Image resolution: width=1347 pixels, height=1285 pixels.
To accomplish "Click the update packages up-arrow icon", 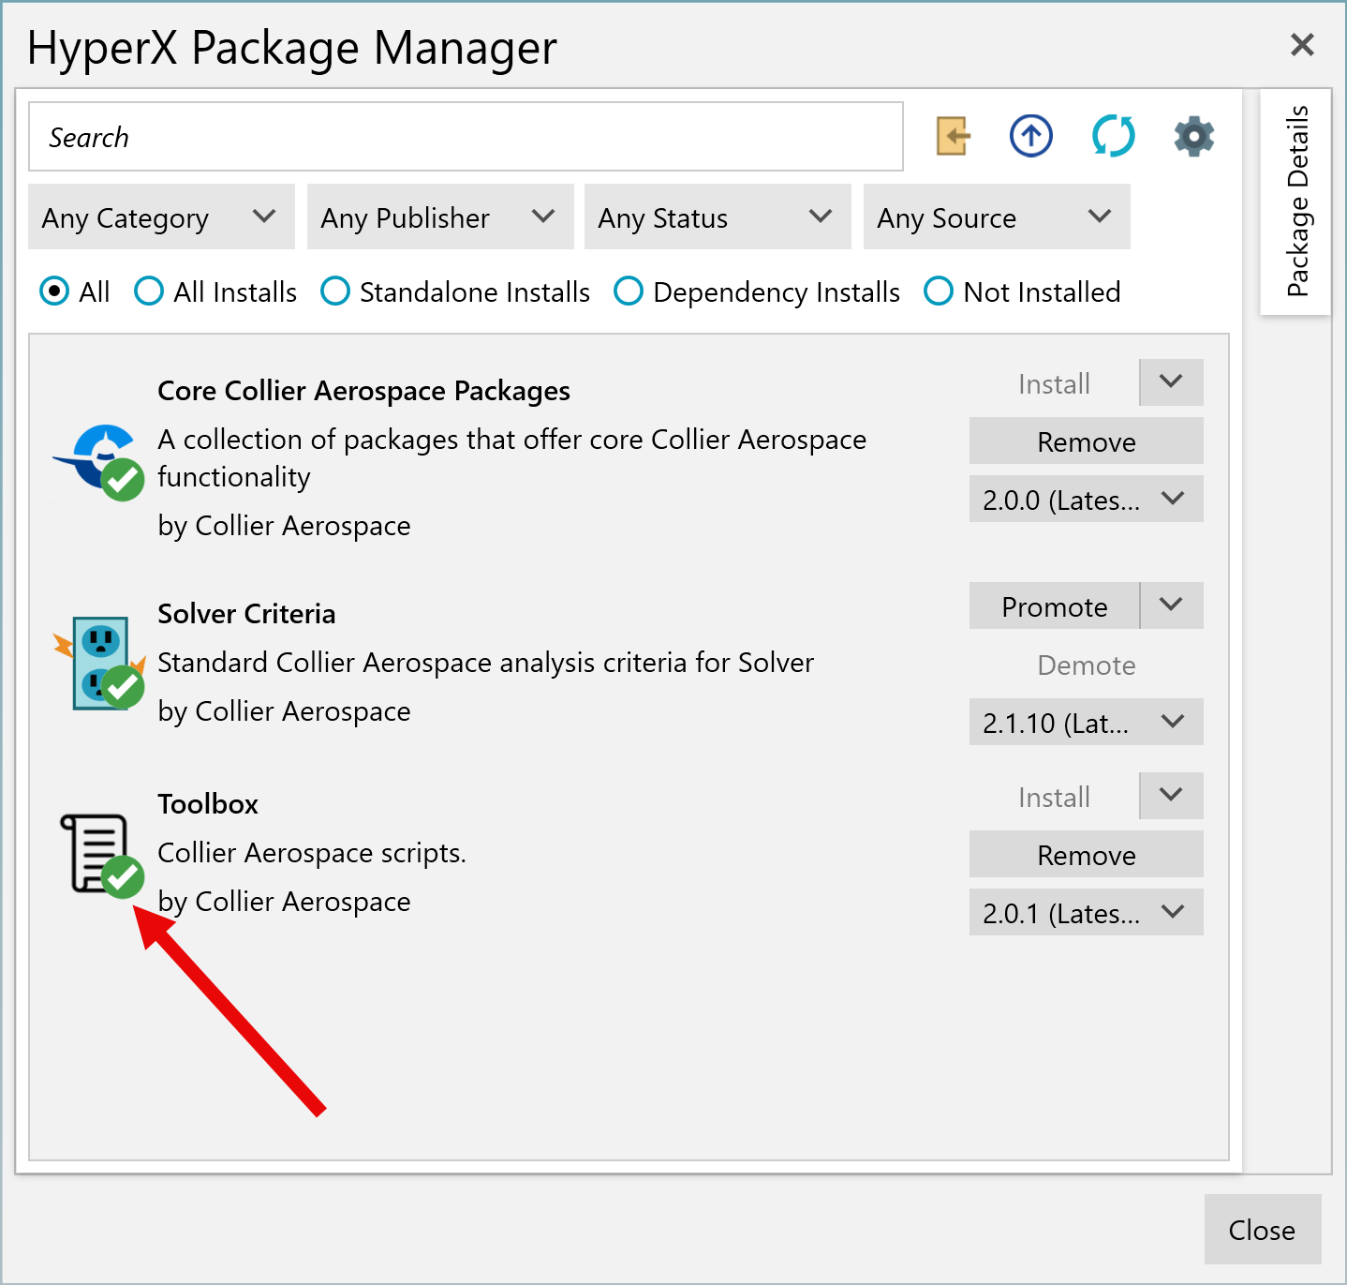I will click(1031, 137).
